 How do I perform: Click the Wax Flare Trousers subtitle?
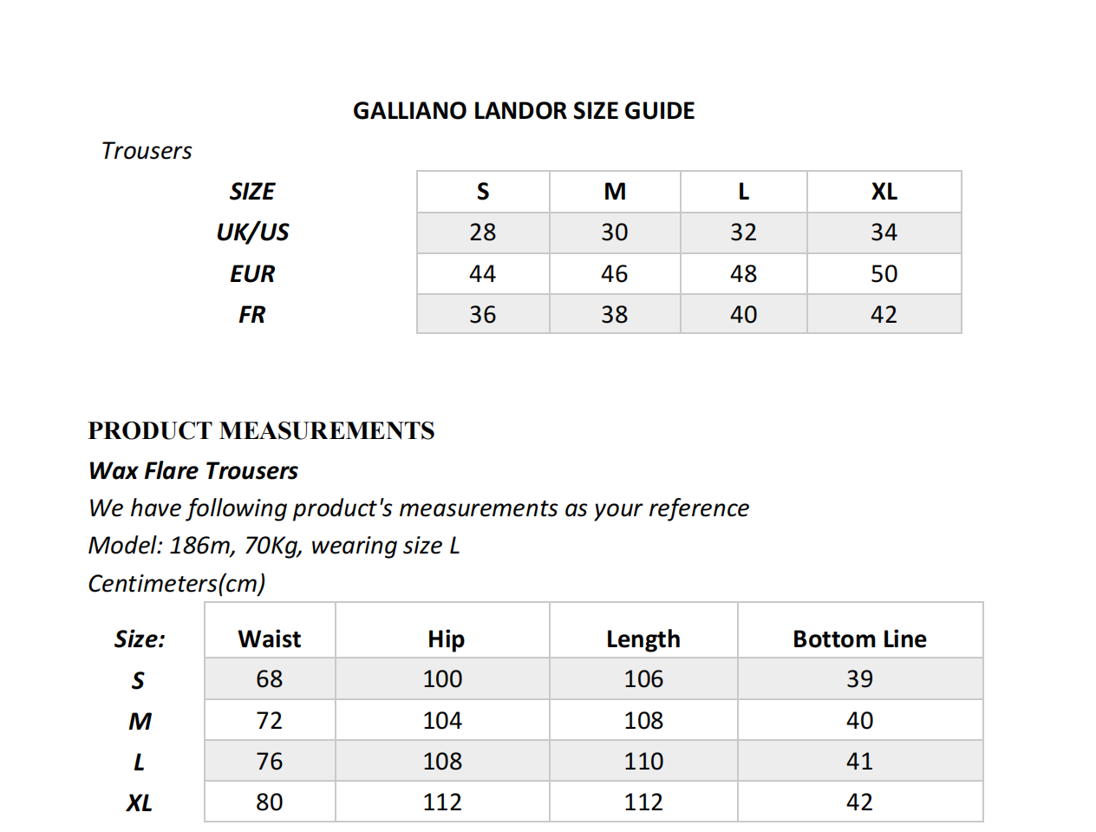[193, 471]
